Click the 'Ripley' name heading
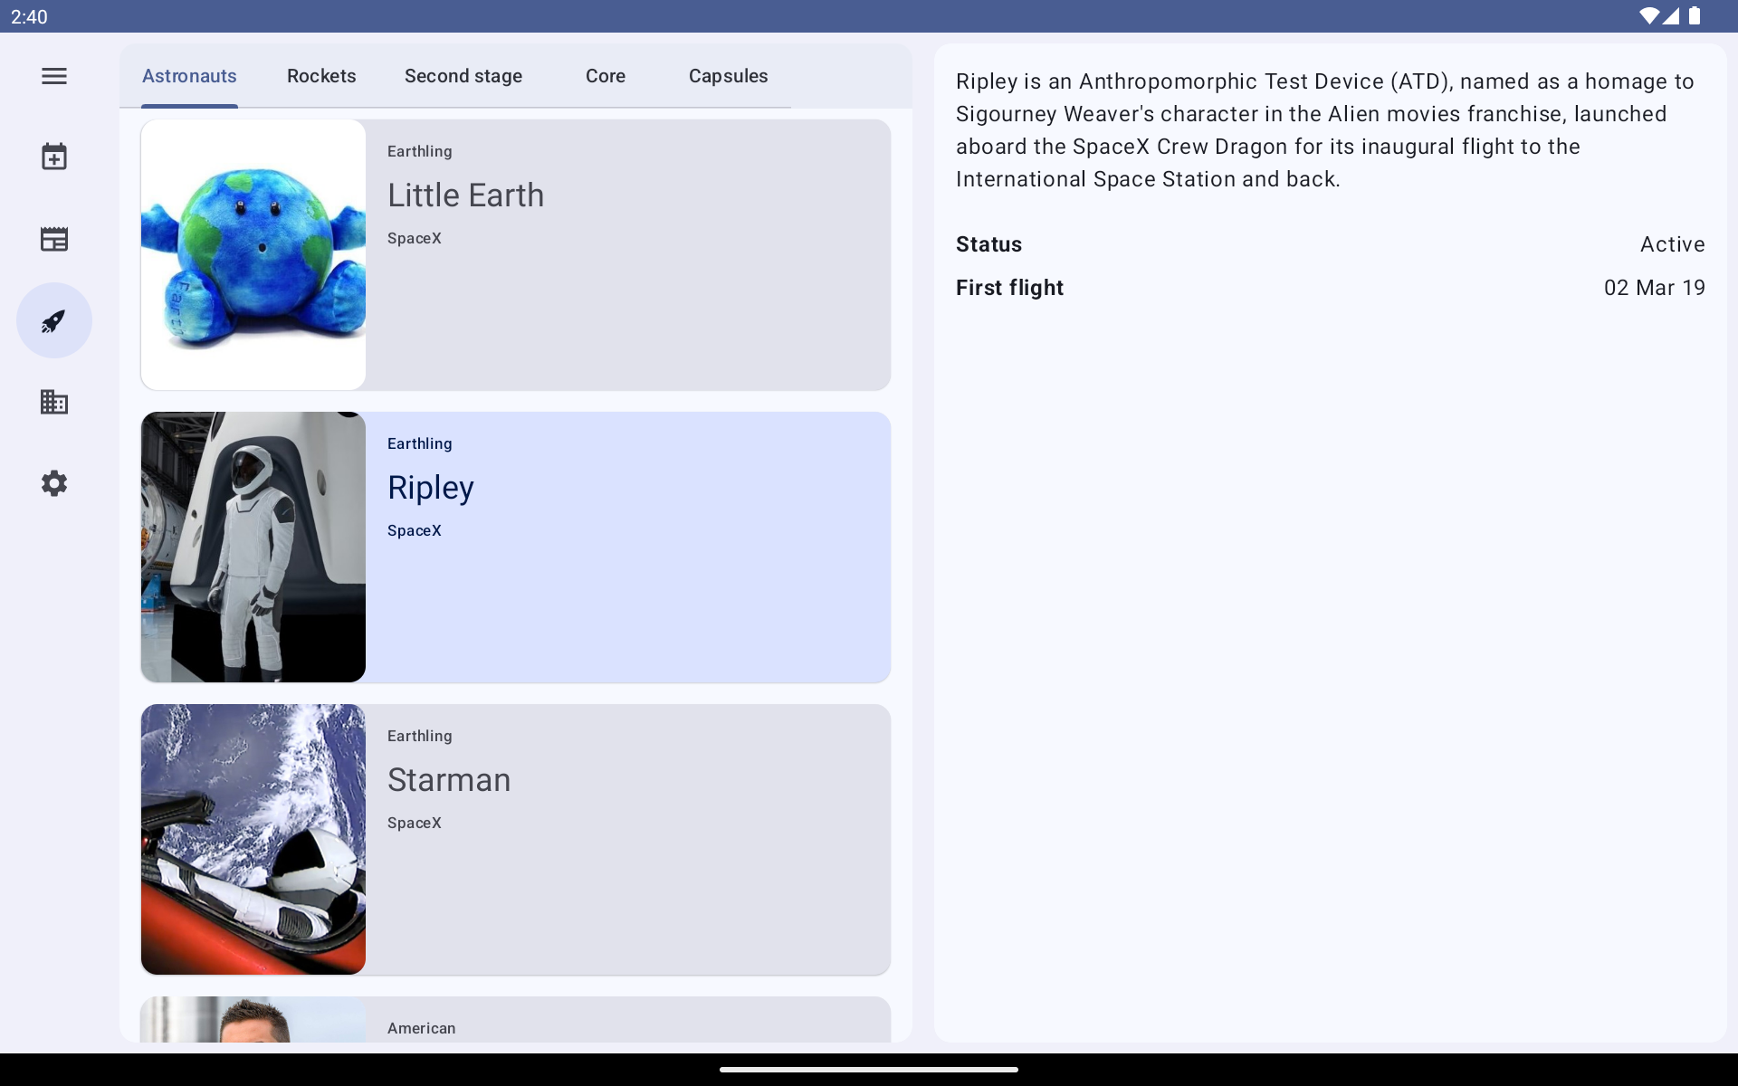 tap(431, 489)
